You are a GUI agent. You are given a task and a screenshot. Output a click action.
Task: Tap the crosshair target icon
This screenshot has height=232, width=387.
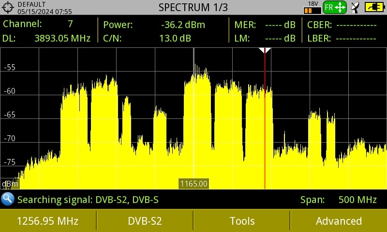[8, 7]
